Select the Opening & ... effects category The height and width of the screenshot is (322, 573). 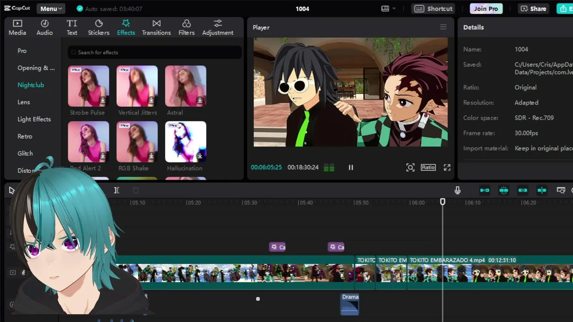click(36, 68)
